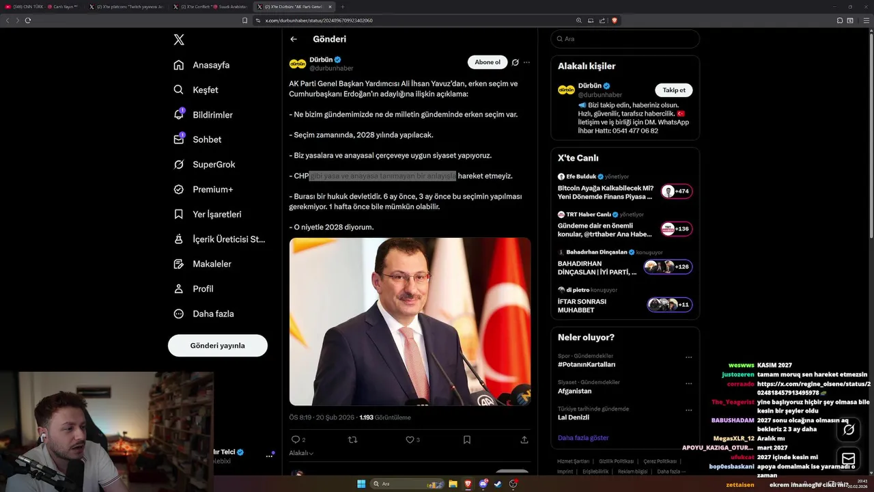Open Bildirimler notifications
874x492 pixels.
pyautogui.click(x=203, y=115)
